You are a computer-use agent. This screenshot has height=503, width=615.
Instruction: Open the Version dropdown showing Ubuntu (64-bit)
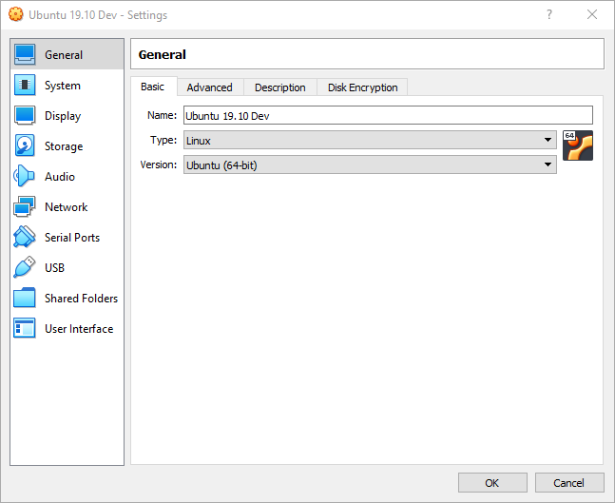pyautogui.click(x=370, y=164)
